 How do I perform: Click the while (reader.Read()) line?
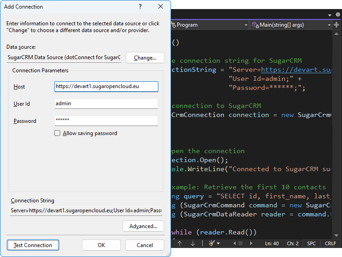(x=214, y=232)
